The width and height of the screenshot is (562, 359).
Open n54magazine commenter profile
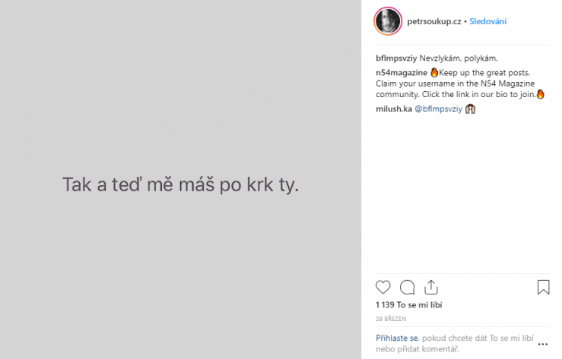[402, 73]
